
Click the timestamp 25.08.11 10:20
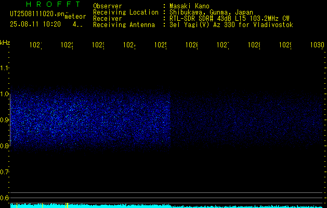[35, 24]
